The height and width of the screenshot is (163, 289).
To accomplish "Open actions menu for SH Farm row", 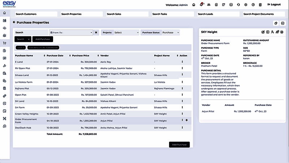I will (x=182, y=107).
